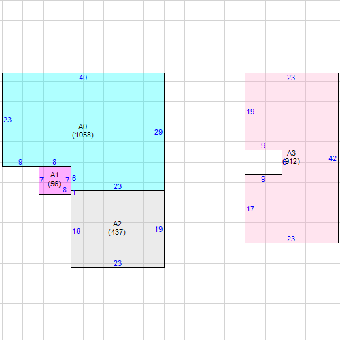Select the A1 (56) area label
The height and width of the screenshot is (340, 340).
[x=54, y=180]
